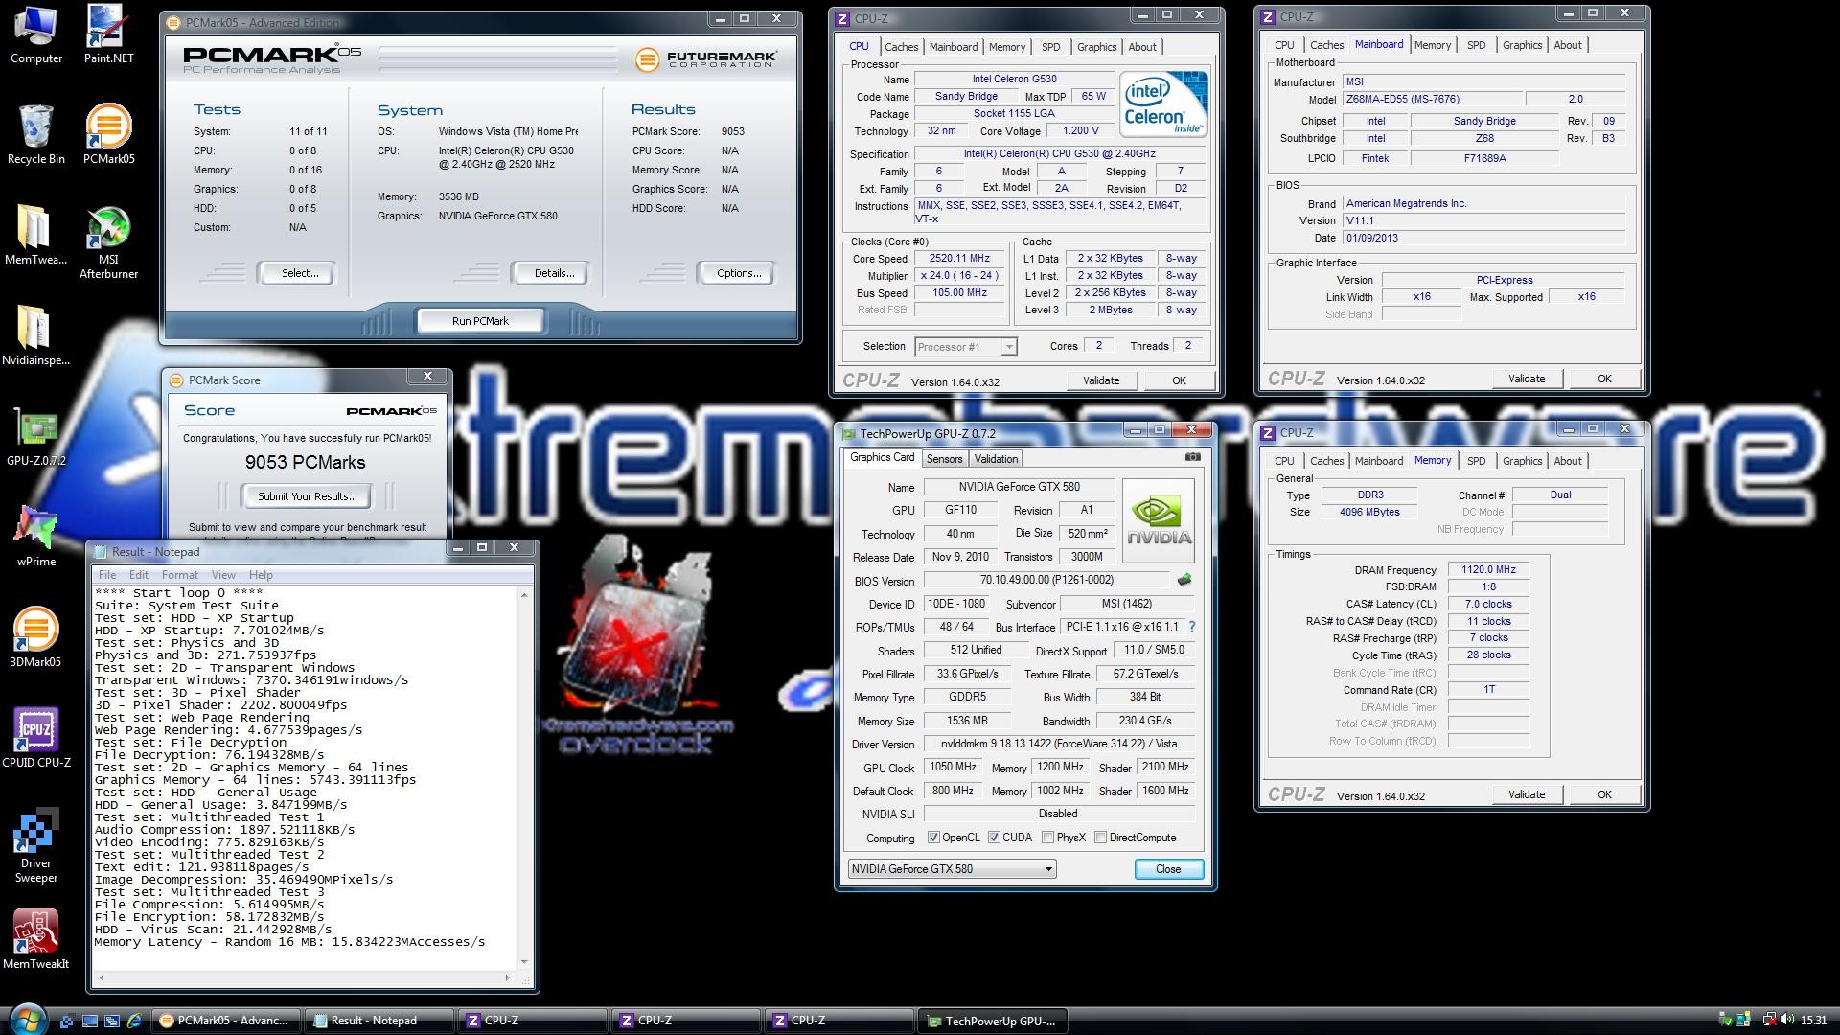
Task: Click the Bus Interface question mark help
Action: coord(1192,627)
